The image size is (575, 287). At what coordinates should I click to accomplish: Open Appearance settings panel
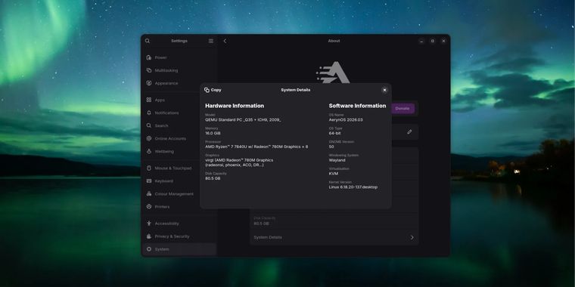tap(180, 83)
